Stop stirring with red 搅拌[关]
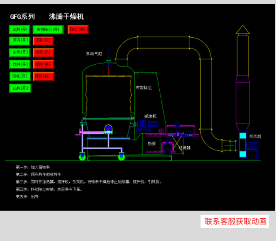 click(x=43, y=64)
